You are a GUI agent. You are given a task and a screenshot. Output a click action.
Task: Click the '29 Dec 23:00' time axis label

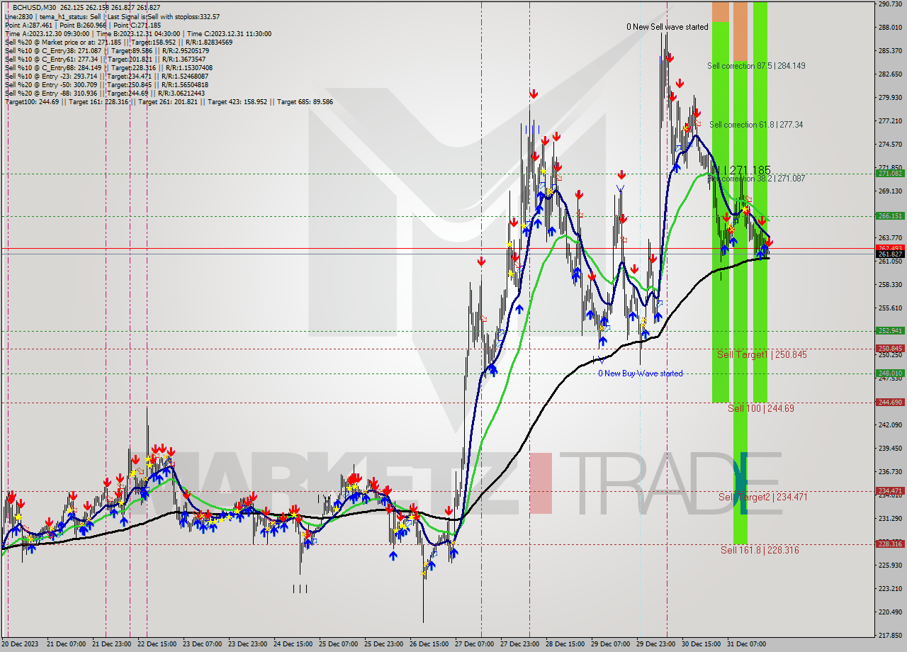(x=655, y=644)
